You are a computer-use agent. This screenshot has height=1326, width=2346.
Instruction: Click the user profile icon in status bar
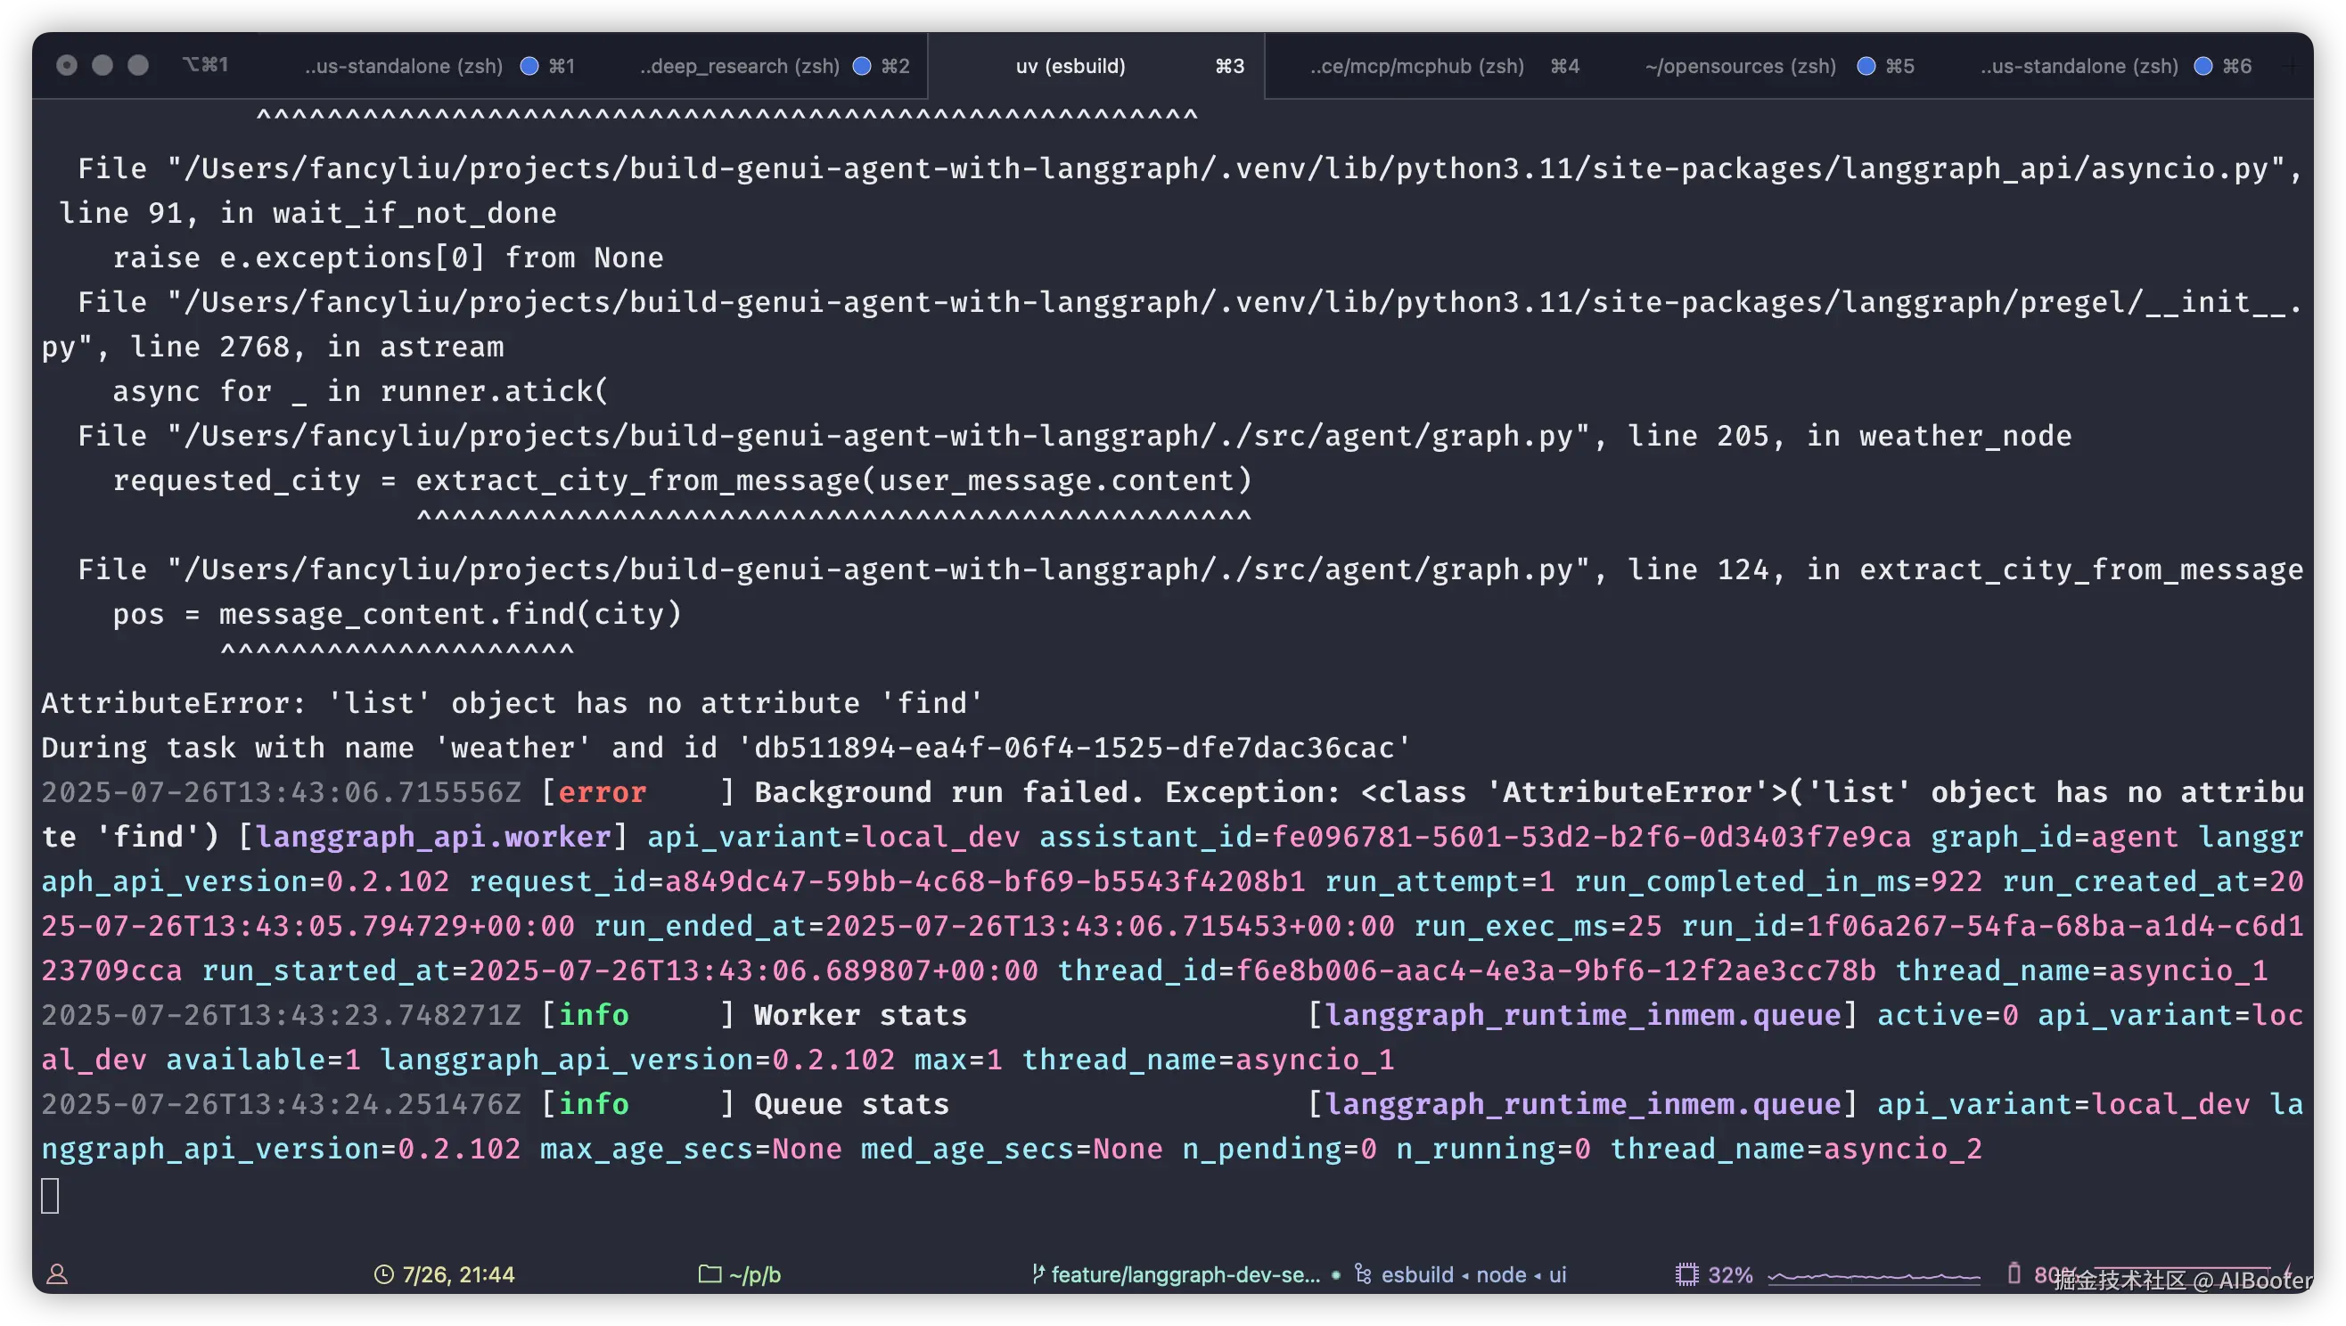(x=57, y=1274)
